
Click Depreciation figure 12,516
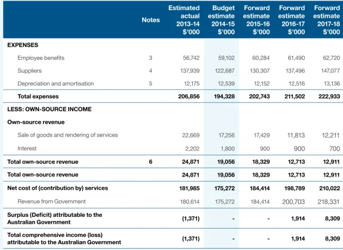297,84
